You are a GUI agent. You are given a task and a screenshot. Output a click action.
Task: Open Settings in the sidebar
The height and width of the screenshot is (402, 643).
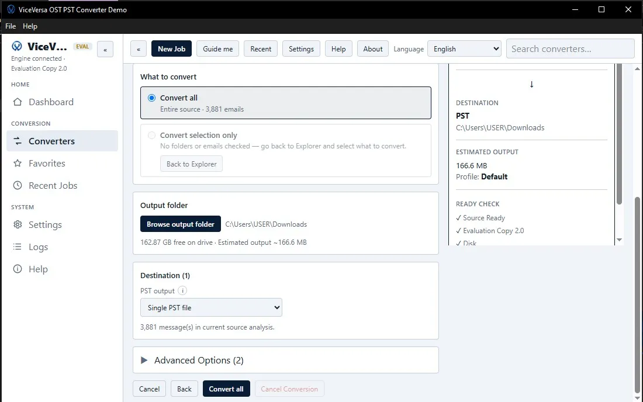(x=63, y=224)
